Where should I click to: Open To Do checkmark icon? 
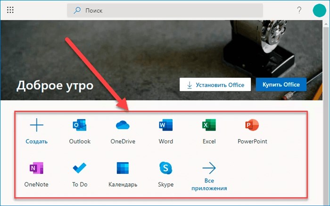[80, 168]
